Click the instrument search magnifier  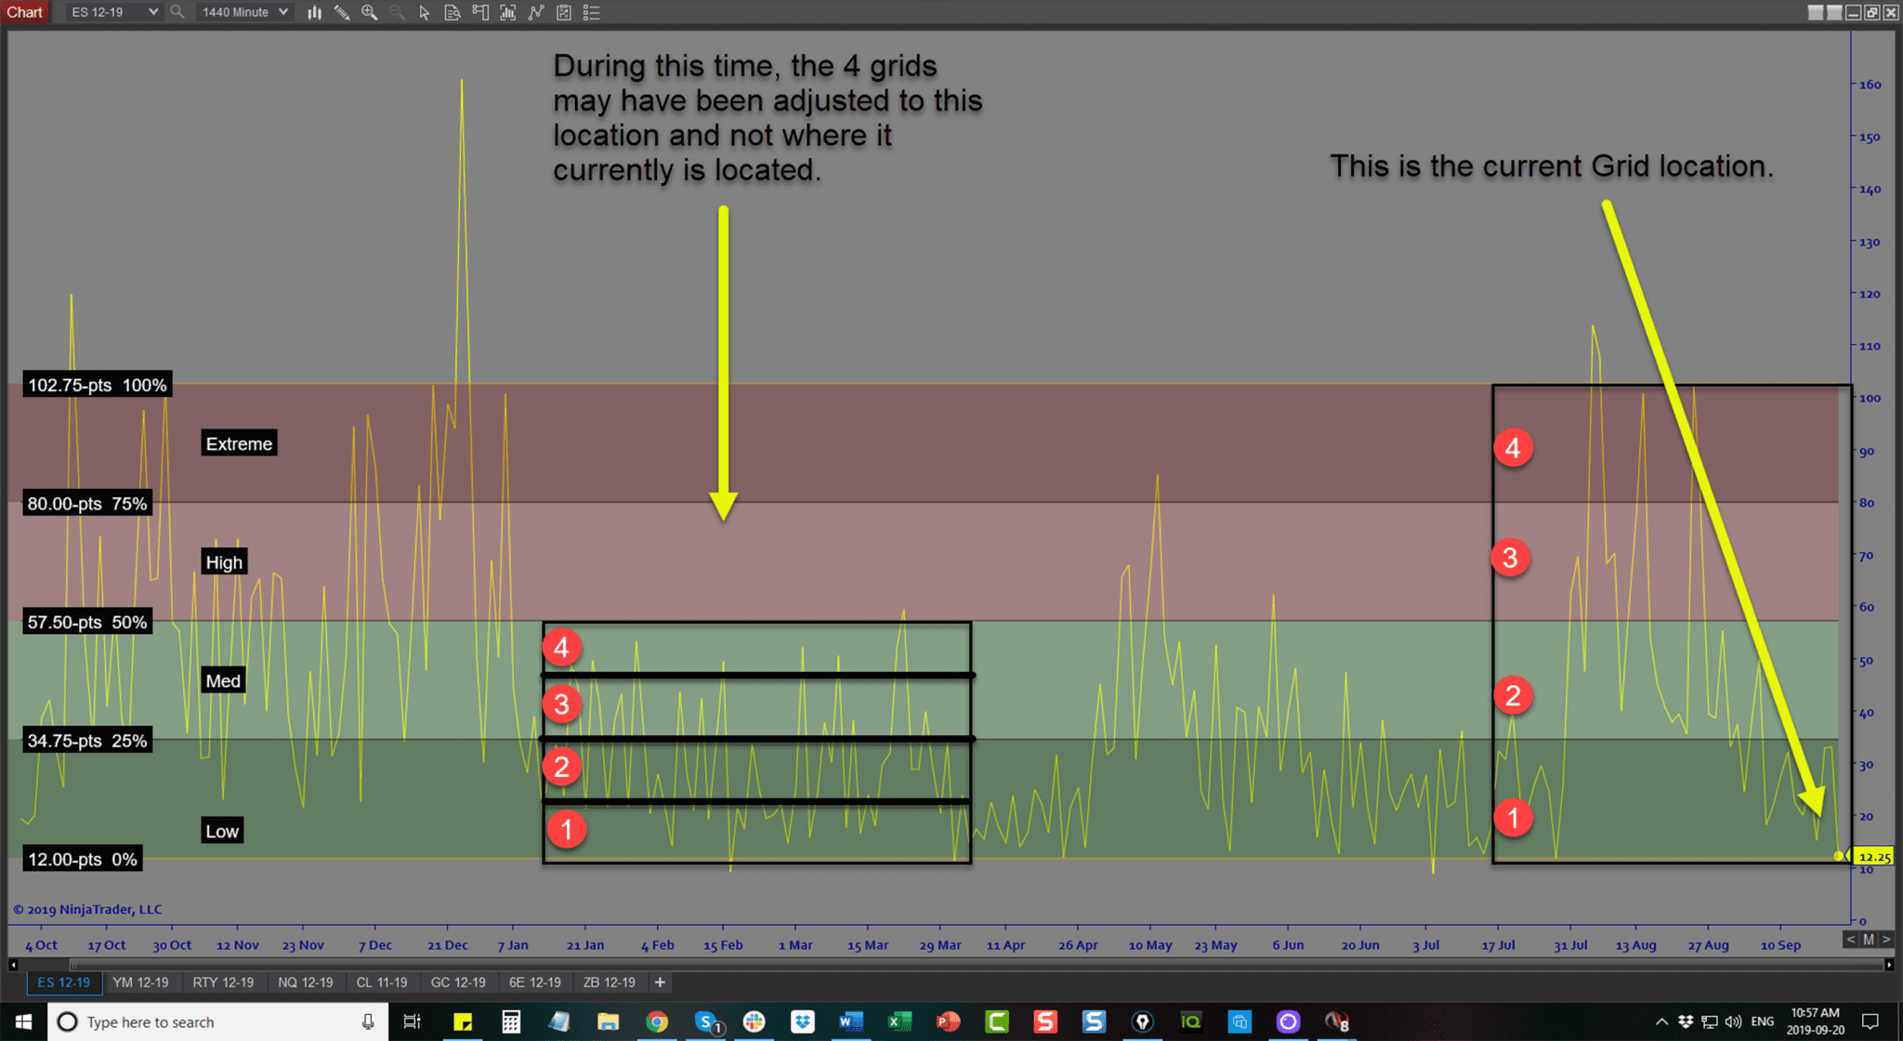click(x=177, y=12)
